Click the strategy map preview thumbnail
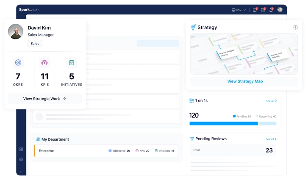 [x=244, y=54]
